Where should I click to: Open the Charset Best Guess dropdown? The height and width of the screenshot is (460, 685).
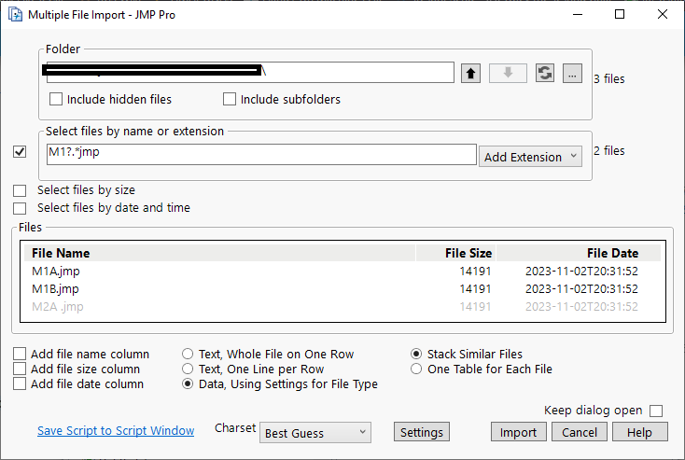click(315, 433)
